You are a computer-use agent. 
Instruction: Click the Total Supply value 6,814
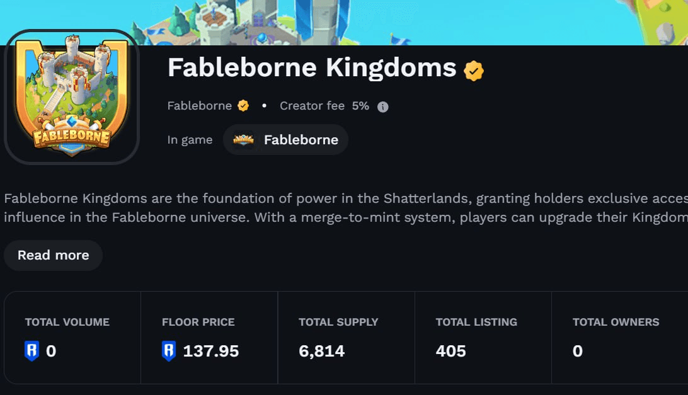(321, 351)
